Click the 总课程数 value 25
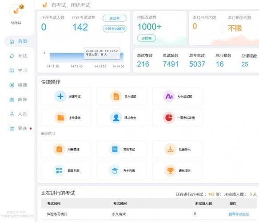The height and width of the screenshot is (222, 259). tap(245, 64)
